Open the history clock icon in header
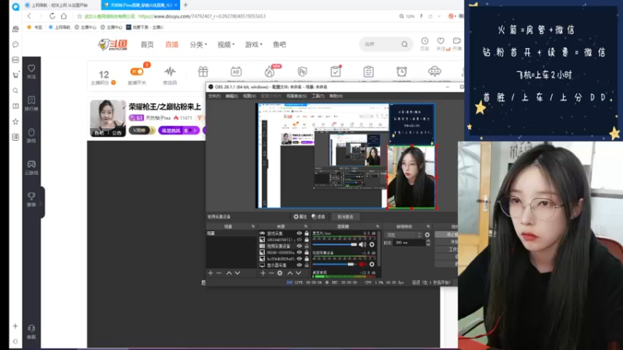Screen dimensions: 623x350 (x=424, y=41)
